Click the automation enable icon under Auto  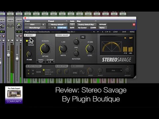tap(72, 24)
